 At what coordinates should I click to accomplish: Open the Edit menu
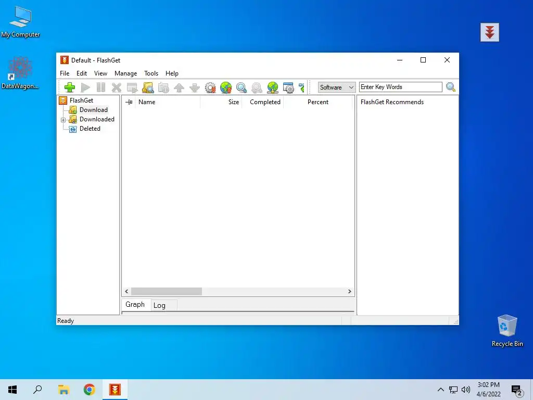click(x=82, y=73)
